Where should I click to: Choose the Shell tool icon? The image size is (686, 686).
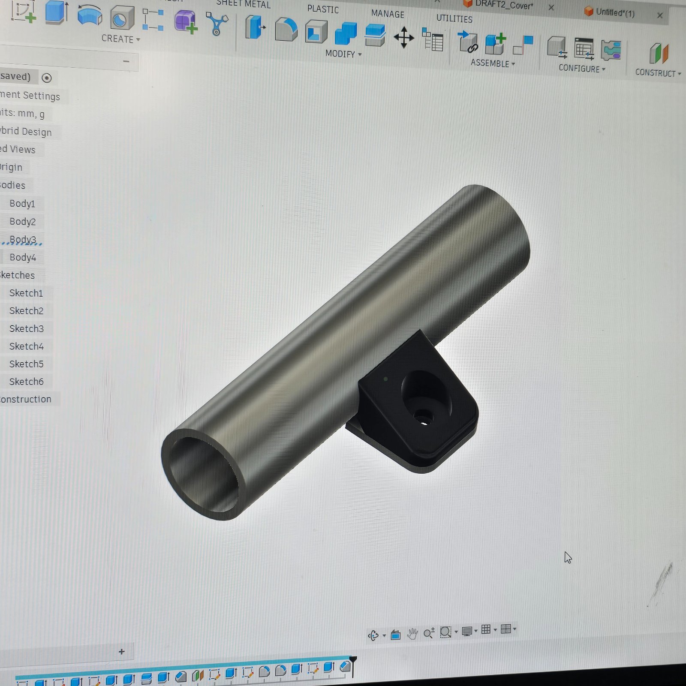click(x=316, y=32)
